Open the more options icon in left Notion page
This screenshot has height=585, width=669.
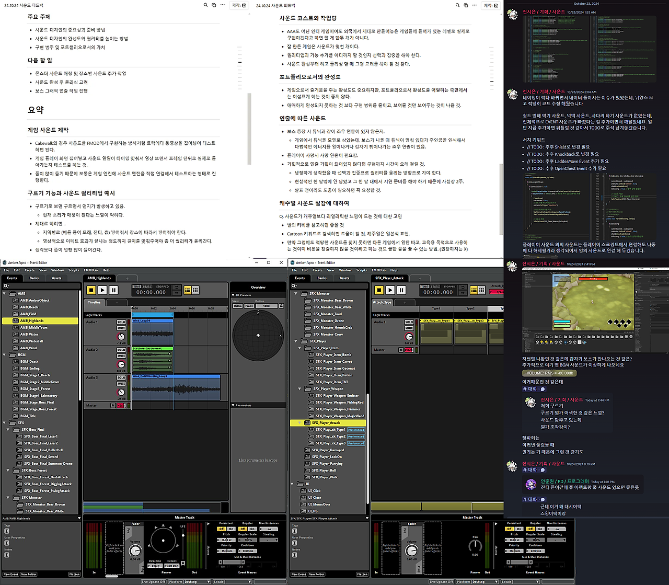coord(223,5)
